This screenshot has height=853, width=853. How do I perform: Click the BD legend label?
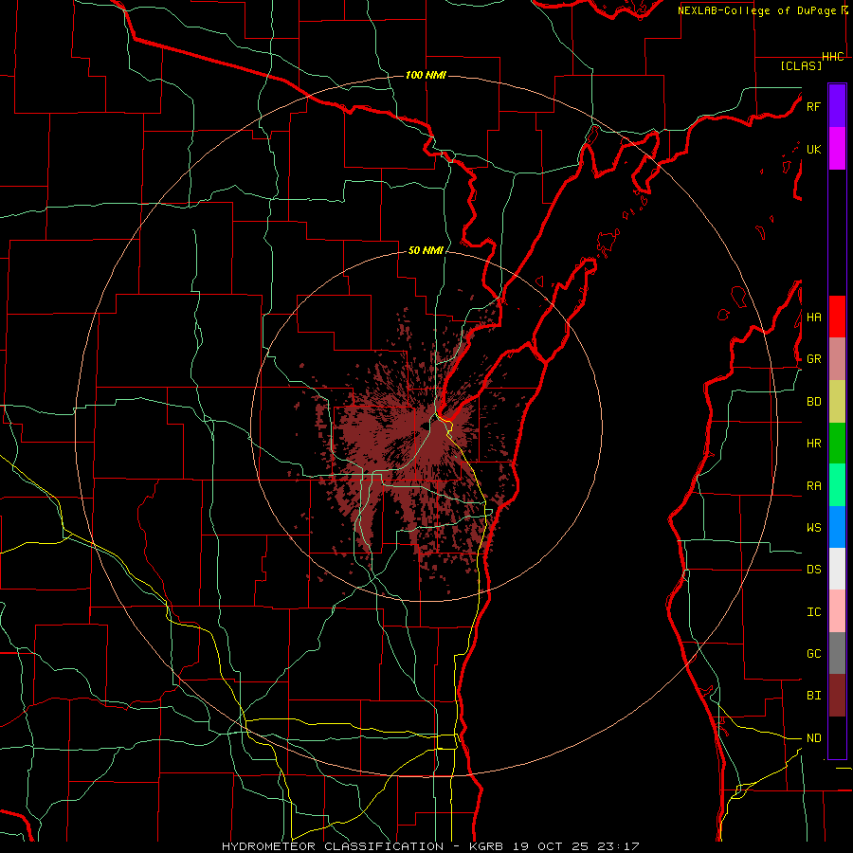(813, 402)
